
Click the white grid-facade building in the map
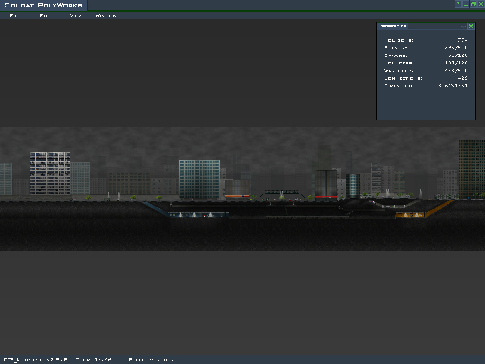pos(50,173)
